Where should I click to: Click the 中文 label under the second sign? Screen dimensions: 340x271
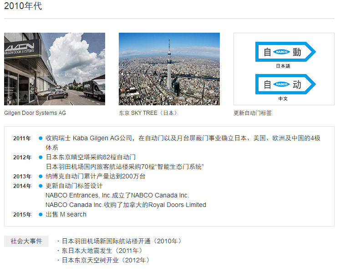[x=283, y=99]
